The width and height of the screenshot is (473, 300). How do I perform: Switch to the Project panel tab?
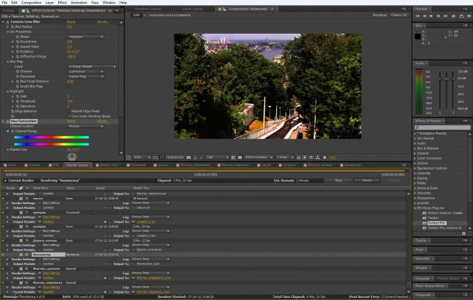coord(8,11)
